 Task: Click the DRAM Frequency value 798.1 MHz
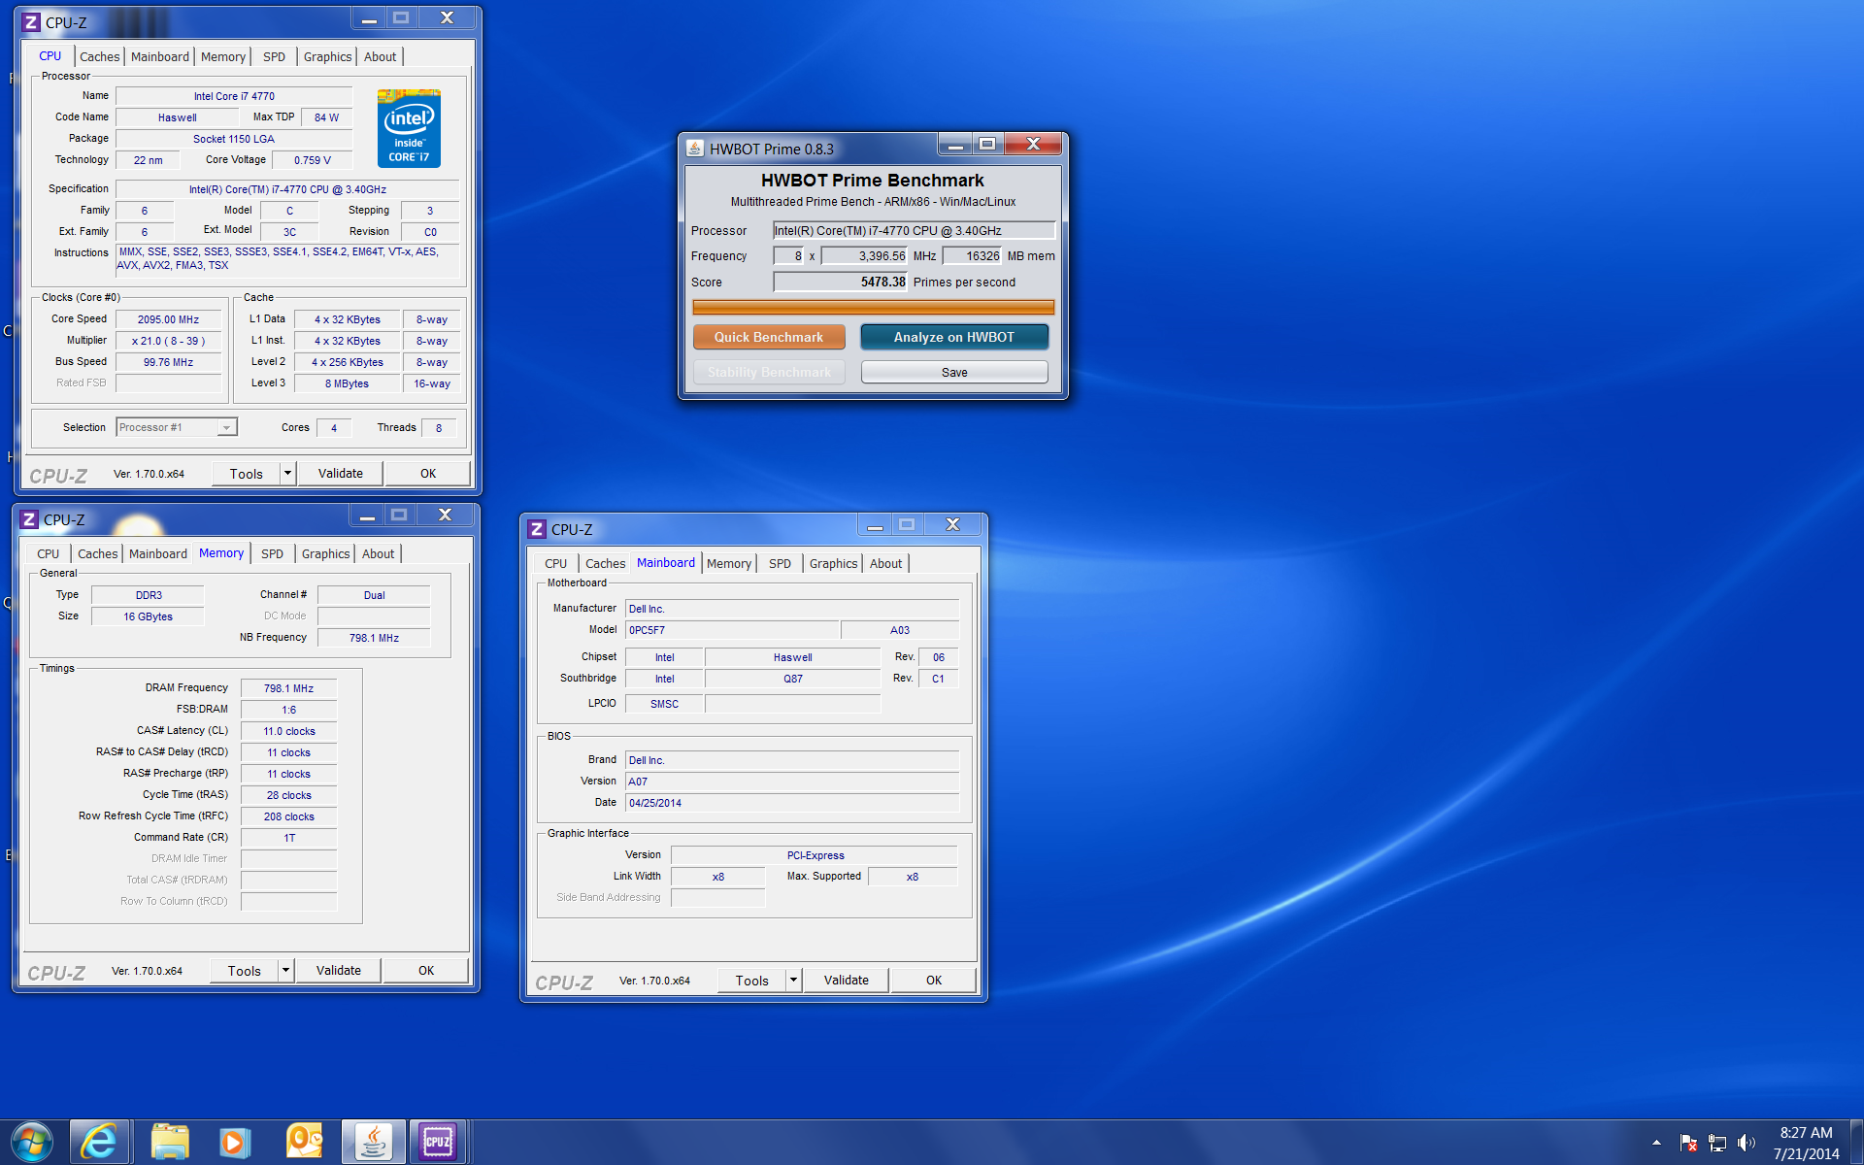[x=288, y=688]
